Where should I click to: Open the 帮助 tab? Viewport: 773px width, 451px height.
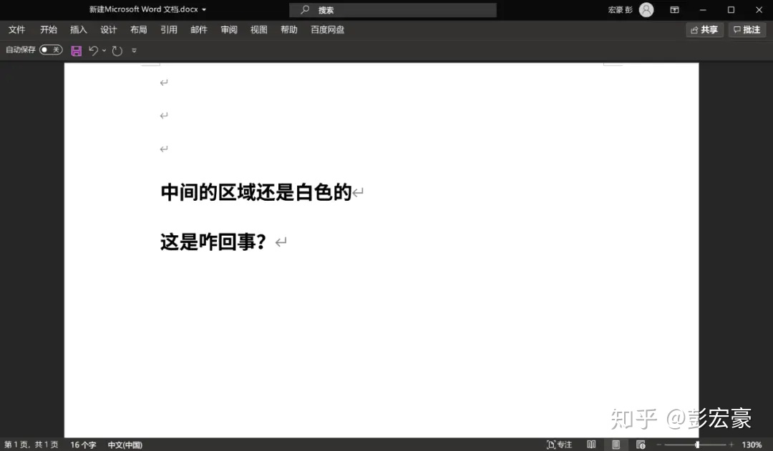289,30
